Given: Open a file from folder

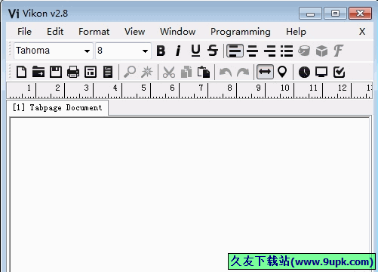Looking at the screenshot, I should (x=38, y=72).
